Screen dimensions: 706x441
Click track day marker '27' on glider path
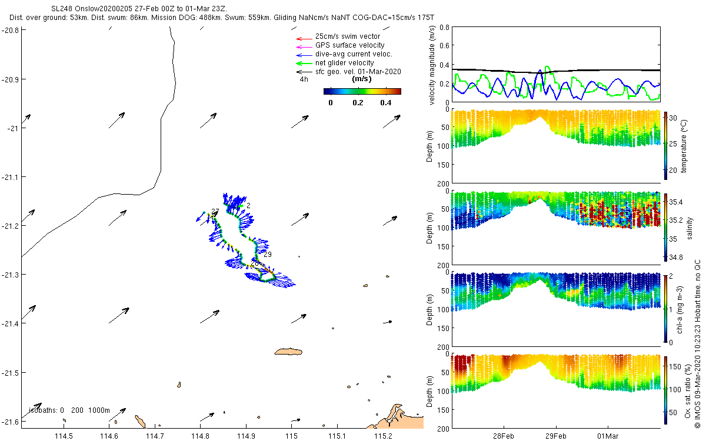[215, 211]
